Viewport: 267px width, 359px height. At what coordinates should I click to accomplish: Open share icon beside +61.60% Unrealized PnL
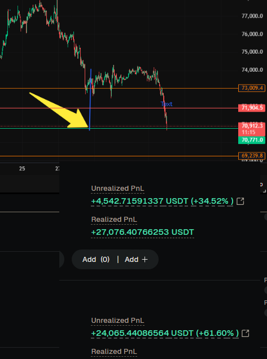[x=245, y=333]
